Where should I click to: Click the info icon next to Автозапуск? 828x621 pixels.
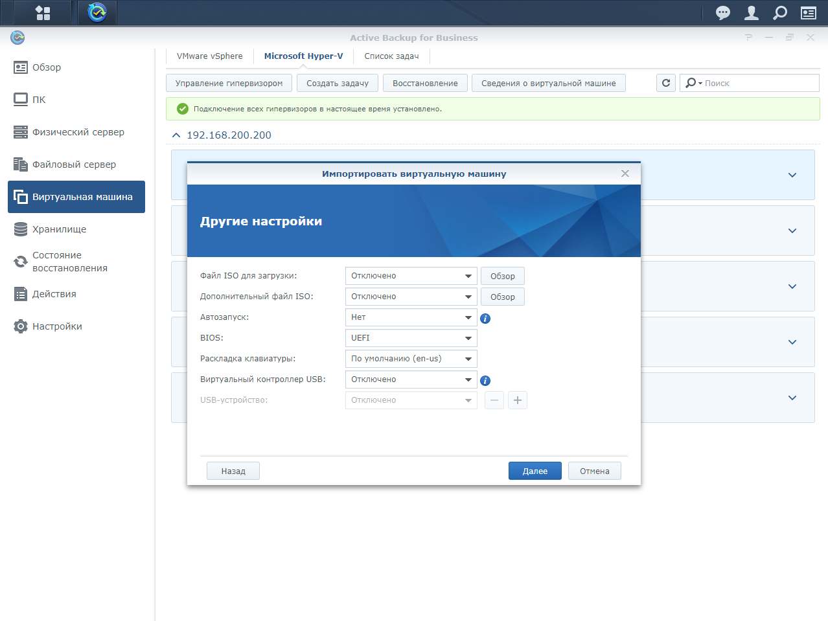(485, 319)
